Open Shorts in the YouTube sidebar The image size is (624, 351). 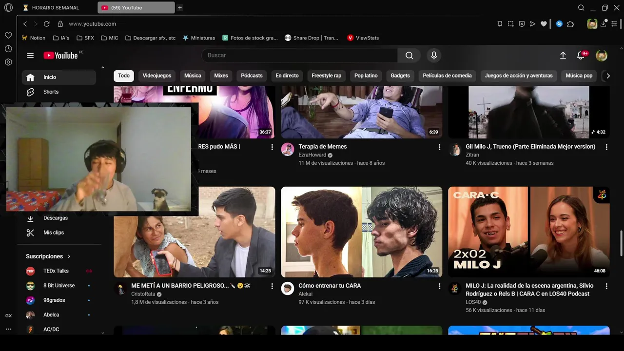pyautogui.click(x=59, y=92)
